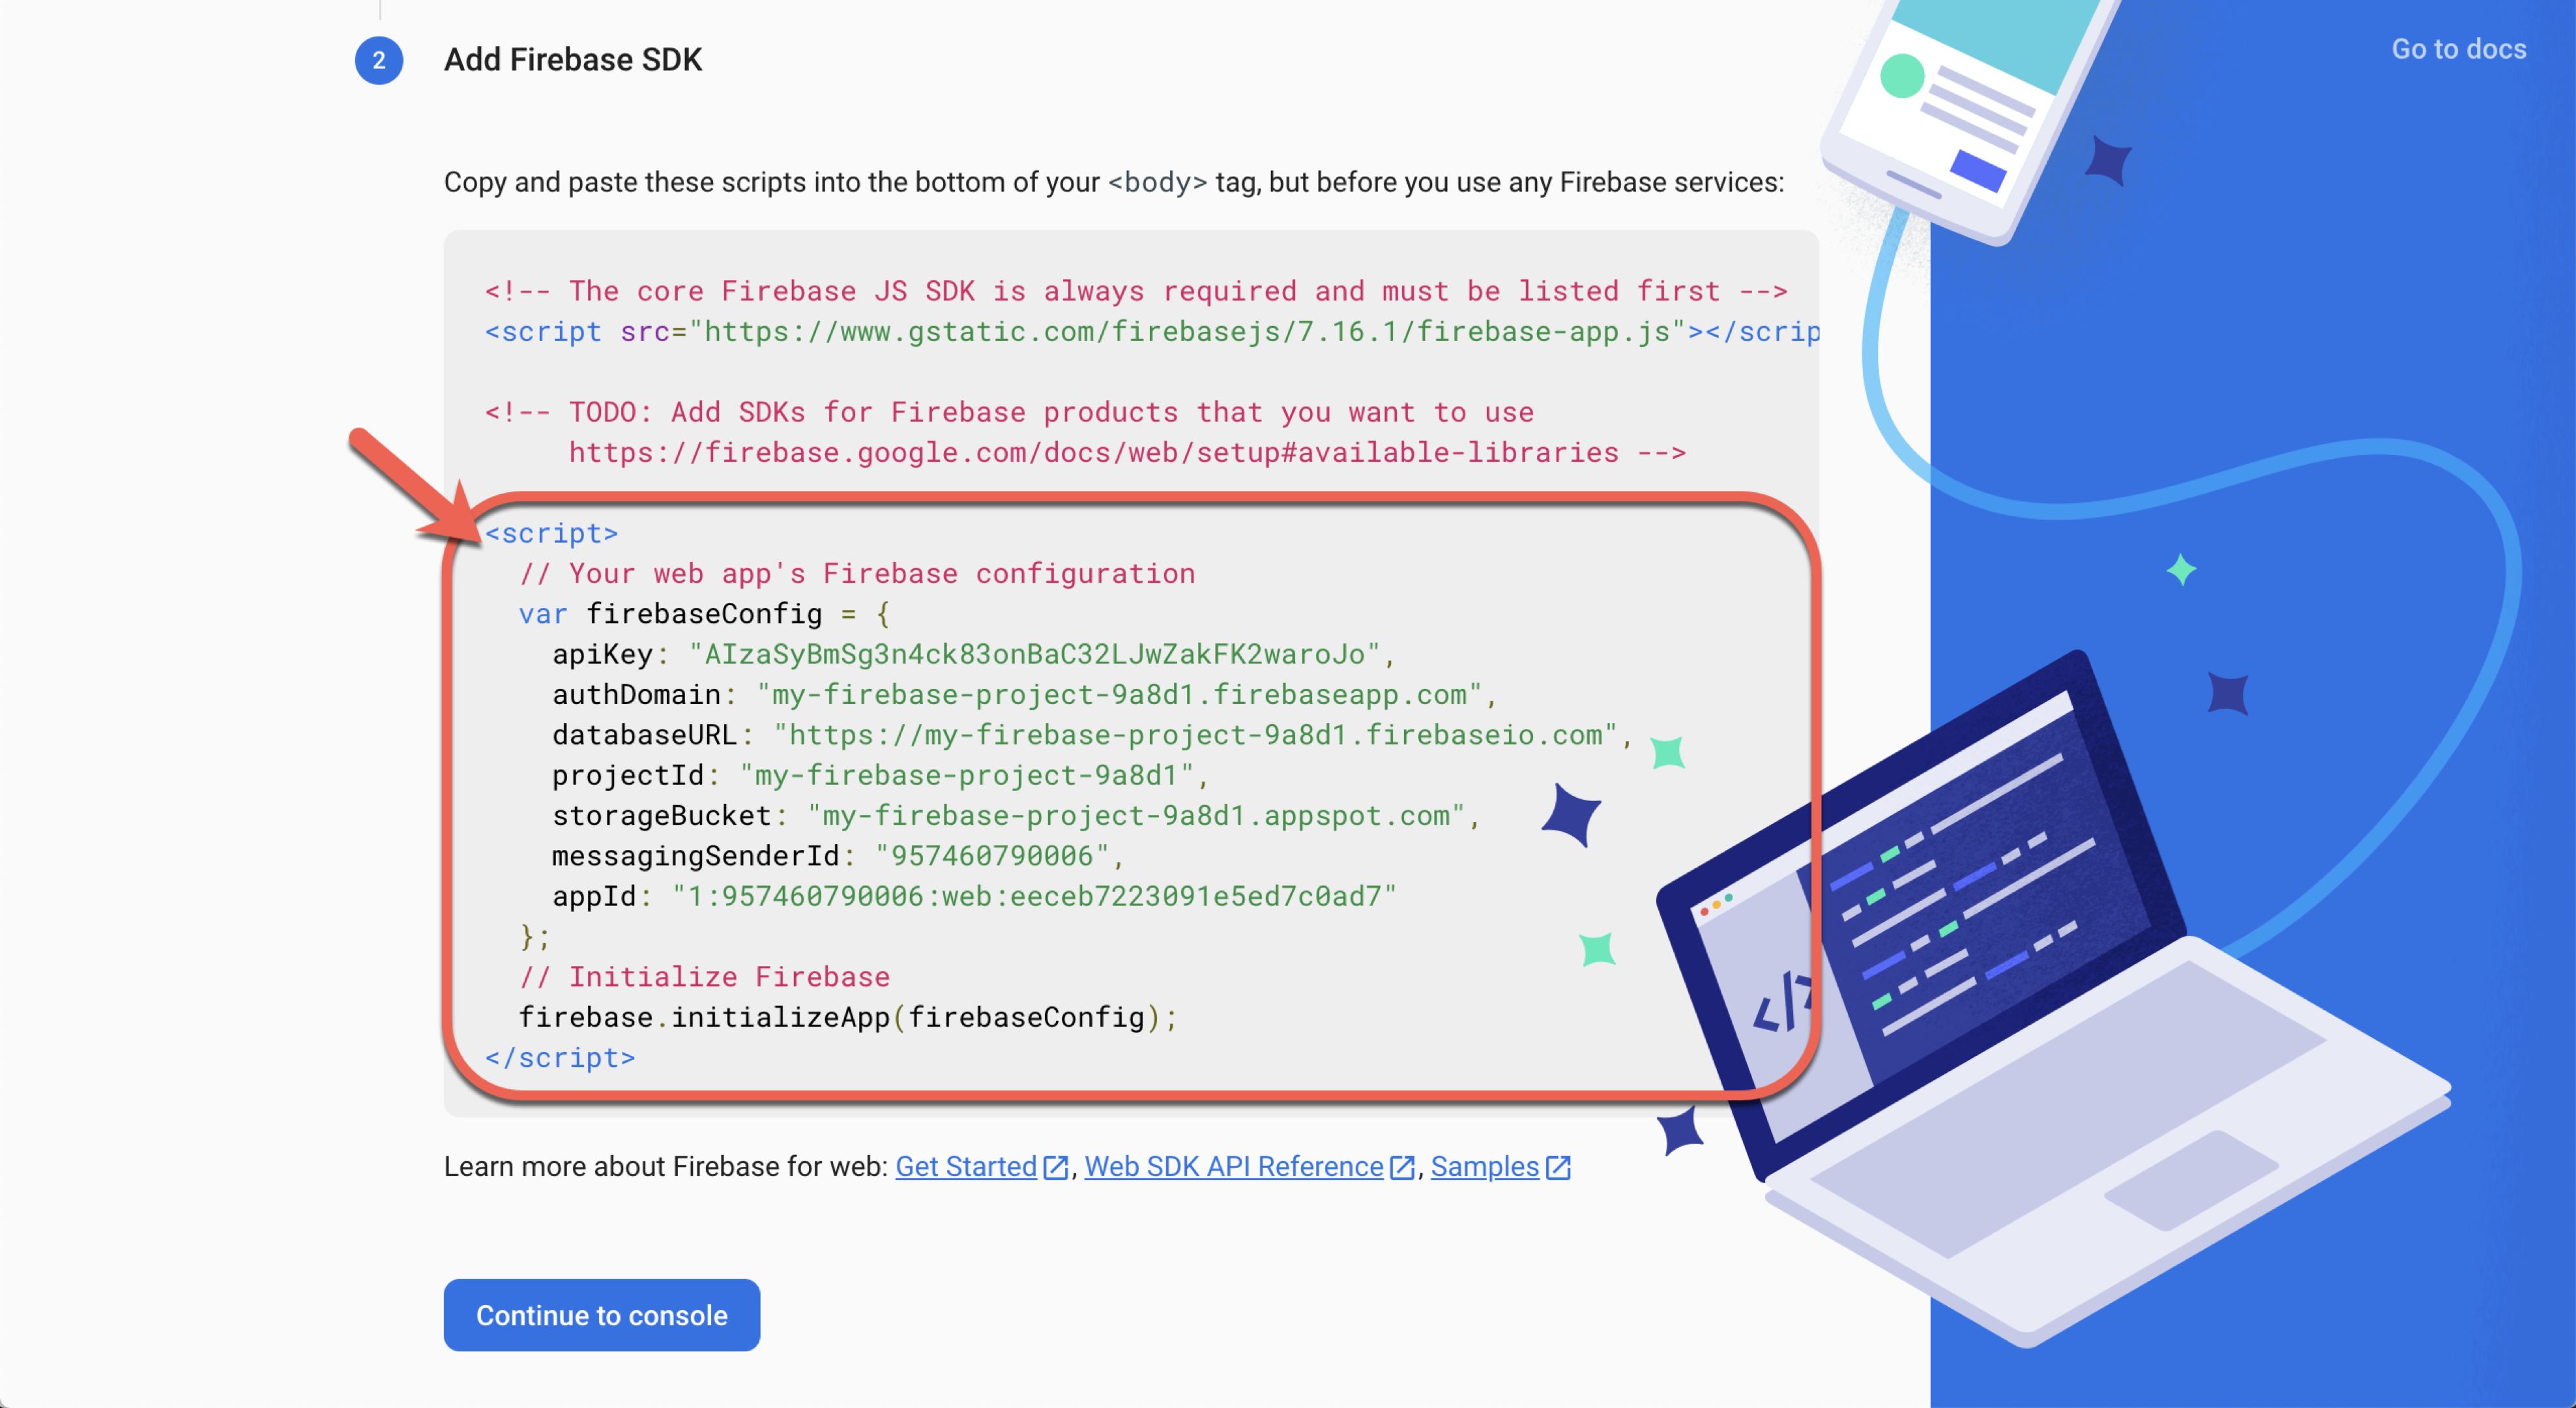Click the Get Started hyperlink

(x=967, y=1167)
